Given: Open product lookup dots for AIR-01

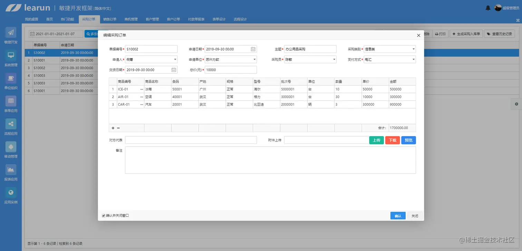Looking at the screenshot, I should [142, 97].
